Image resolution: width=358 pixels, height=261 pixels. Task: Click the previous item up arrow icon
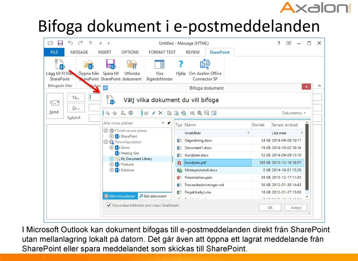[90, 43]
